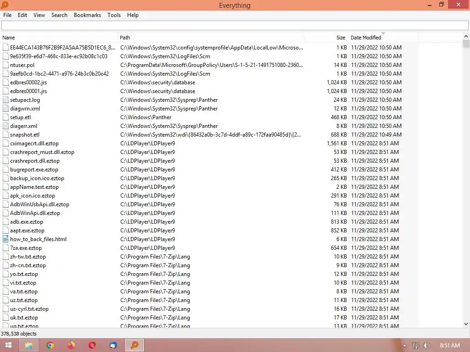Select the file yo.txt.eztop
The width and height of the screenshot is (470, 352).
tap(24, 274)
